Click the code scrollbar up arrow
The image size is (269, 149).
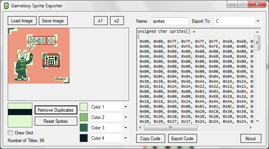(x=257, y=32)
